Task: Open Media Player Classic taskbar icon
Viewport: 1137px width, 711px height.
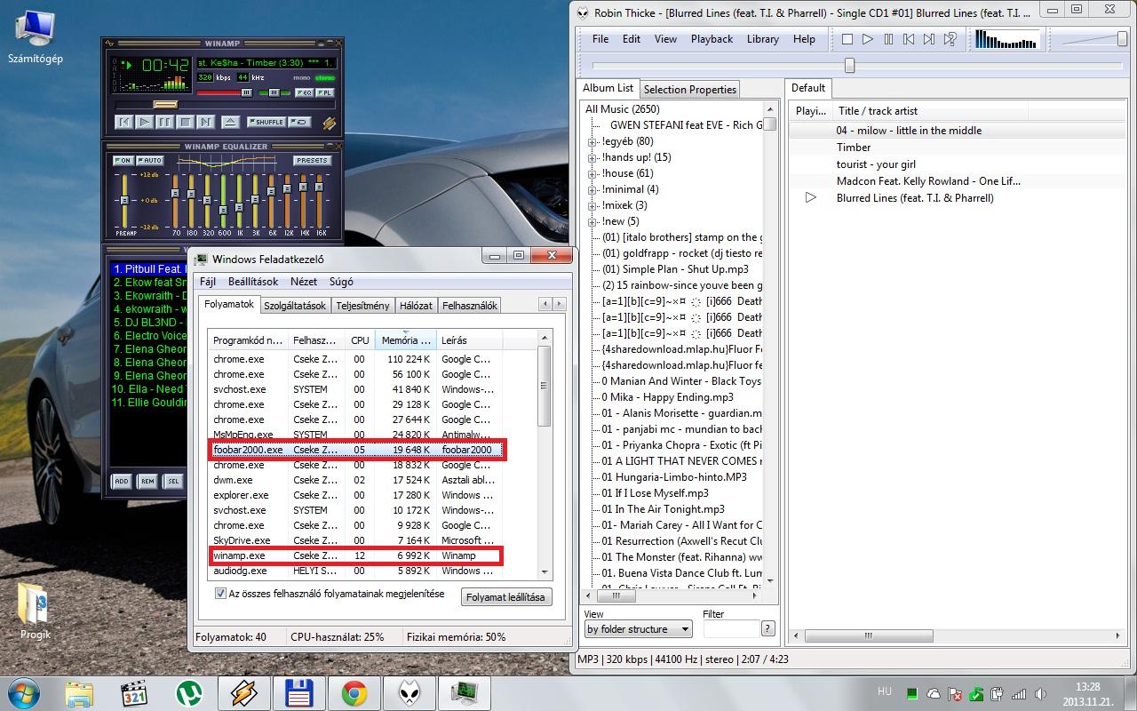Action: 134,693
